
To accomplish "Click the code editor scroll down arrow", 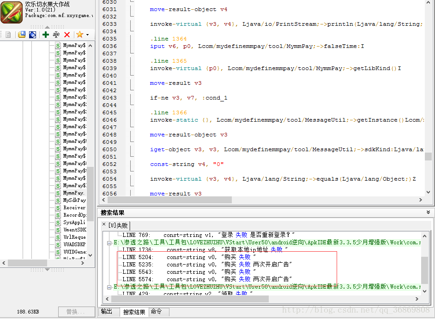I will coord(428,192).
